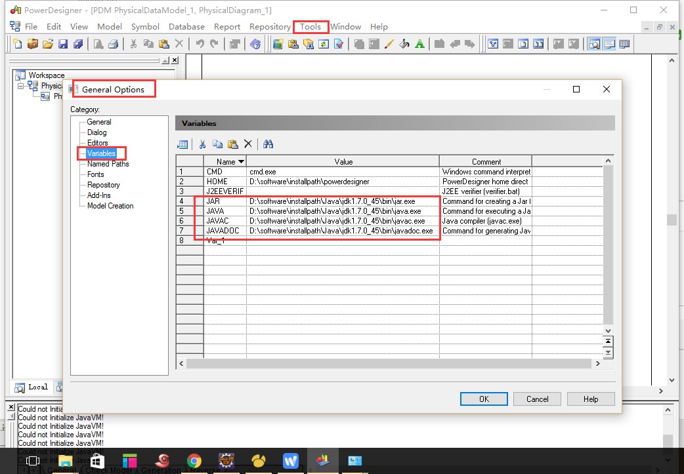
Task: Click the CMD name cell
Action: pos(224,172)
